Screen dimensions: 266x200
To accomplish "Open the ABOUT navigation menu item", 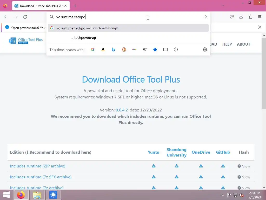I will pyautogui.click(x=243, y=44).
